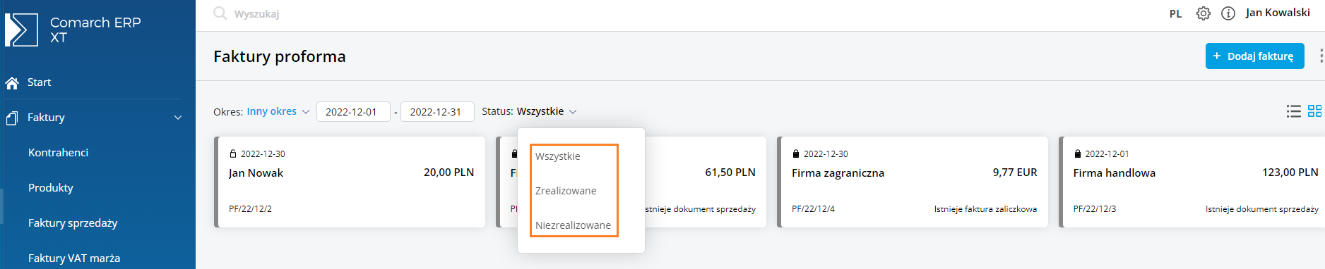1325x269 pixels.
Task: Click Dodaj fakturę button
Action: (1254, 56)
